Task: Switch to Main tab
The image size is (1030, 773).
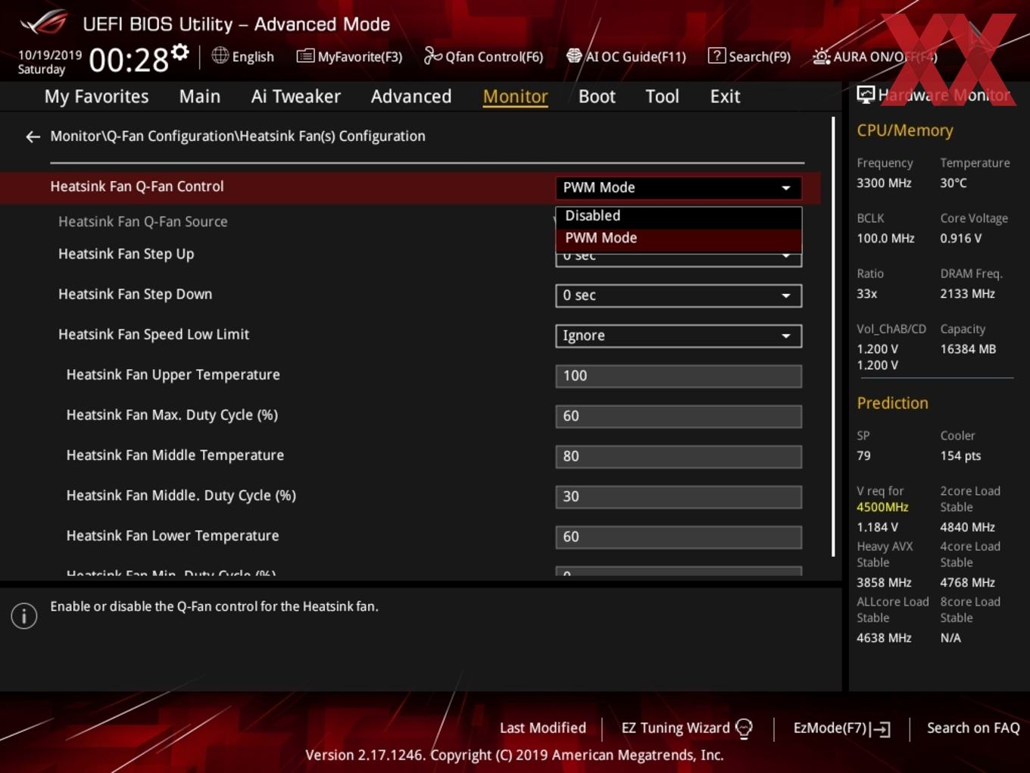Action: click(x=200, y=96)
